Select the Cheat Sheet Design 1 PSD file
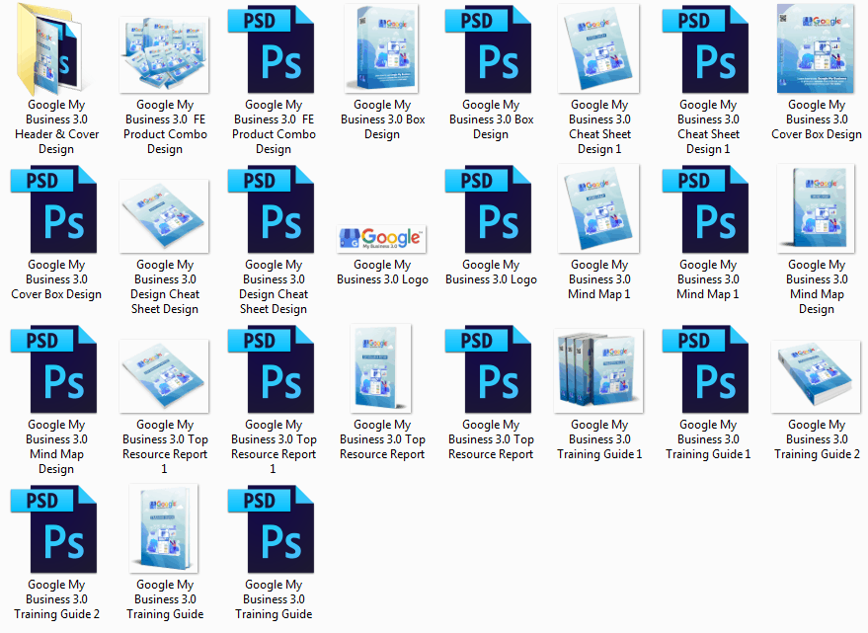 coord(708,49)
